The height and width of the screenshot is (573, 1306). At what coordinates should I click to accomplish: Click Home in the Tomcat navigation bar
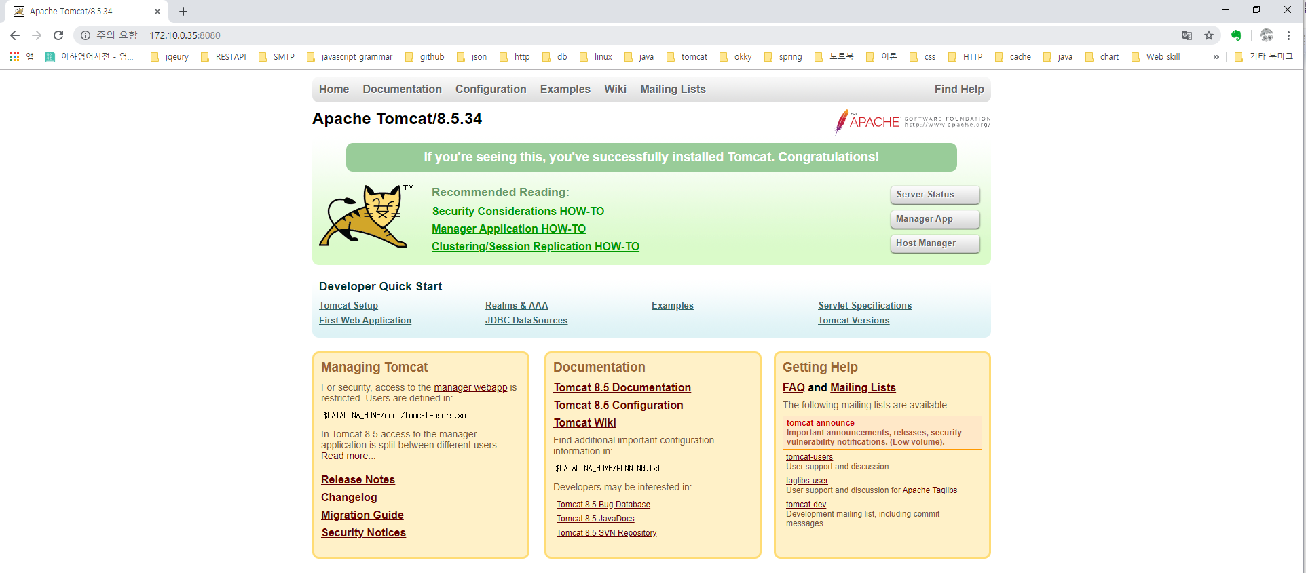pos(334,89)
